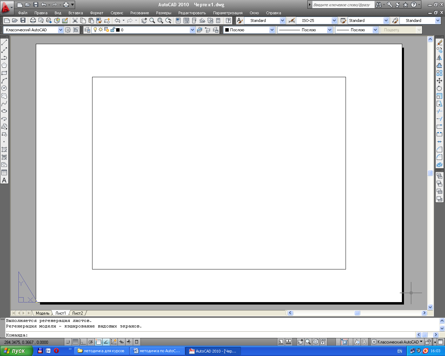Click the QuickCalc calculator icon
445x356 pixels.
218,21
